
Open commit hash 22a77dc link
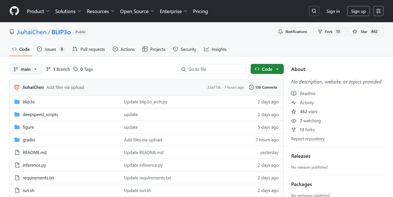[214, 87]
